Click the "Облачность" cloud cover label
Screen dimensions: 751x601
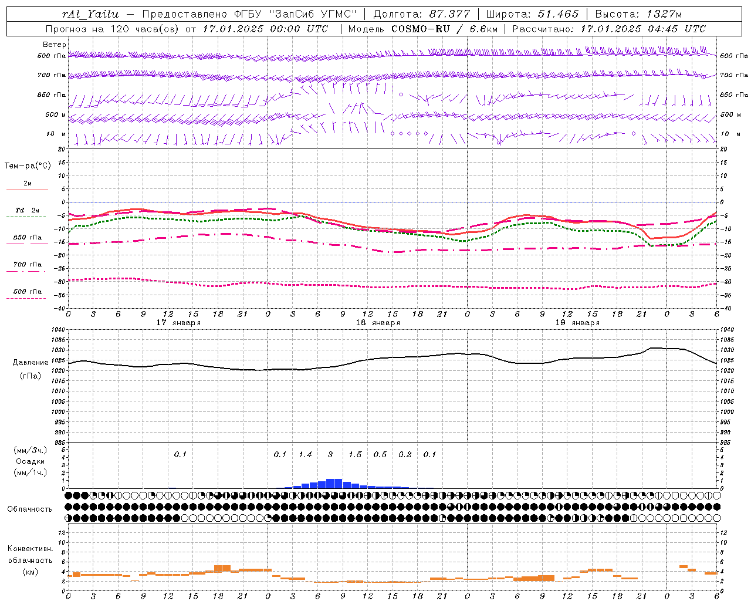(x=30, y=509)
